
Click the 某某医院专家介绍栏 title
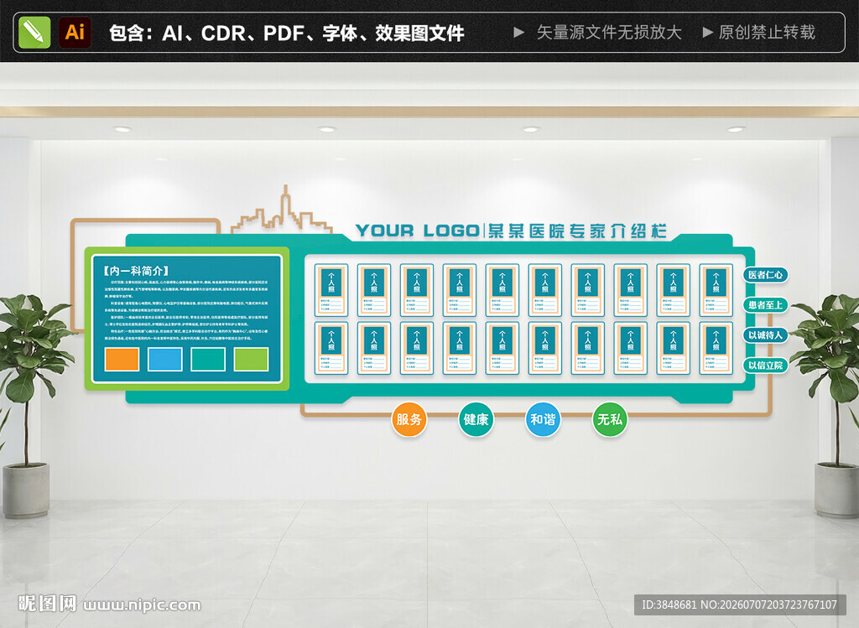click(x=577, y=231)
